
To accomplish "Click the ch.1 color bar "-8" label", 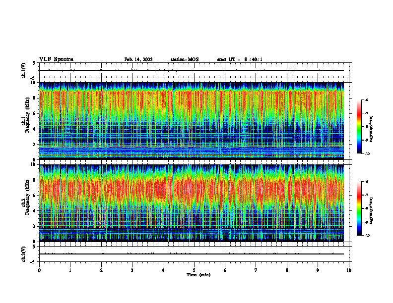I will tap(366, 127).
